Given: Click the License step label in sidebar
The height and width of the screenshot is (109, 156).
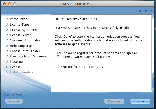Looking at the screenshot, I should pyautogui.click(x=15, y=67).
